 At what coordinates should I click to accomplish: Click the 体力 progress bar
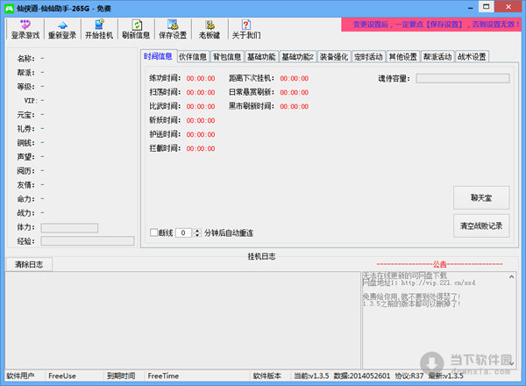[x=69, y=228]
